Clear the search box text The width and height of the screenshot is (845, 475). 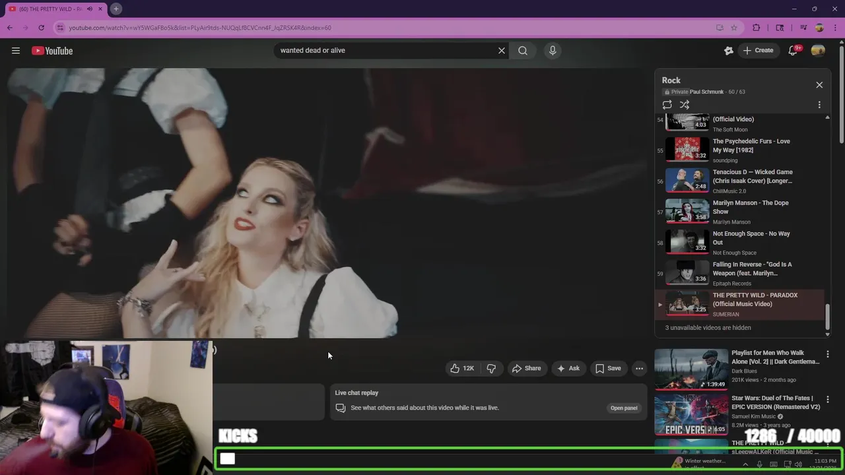[x=501, y=50]
